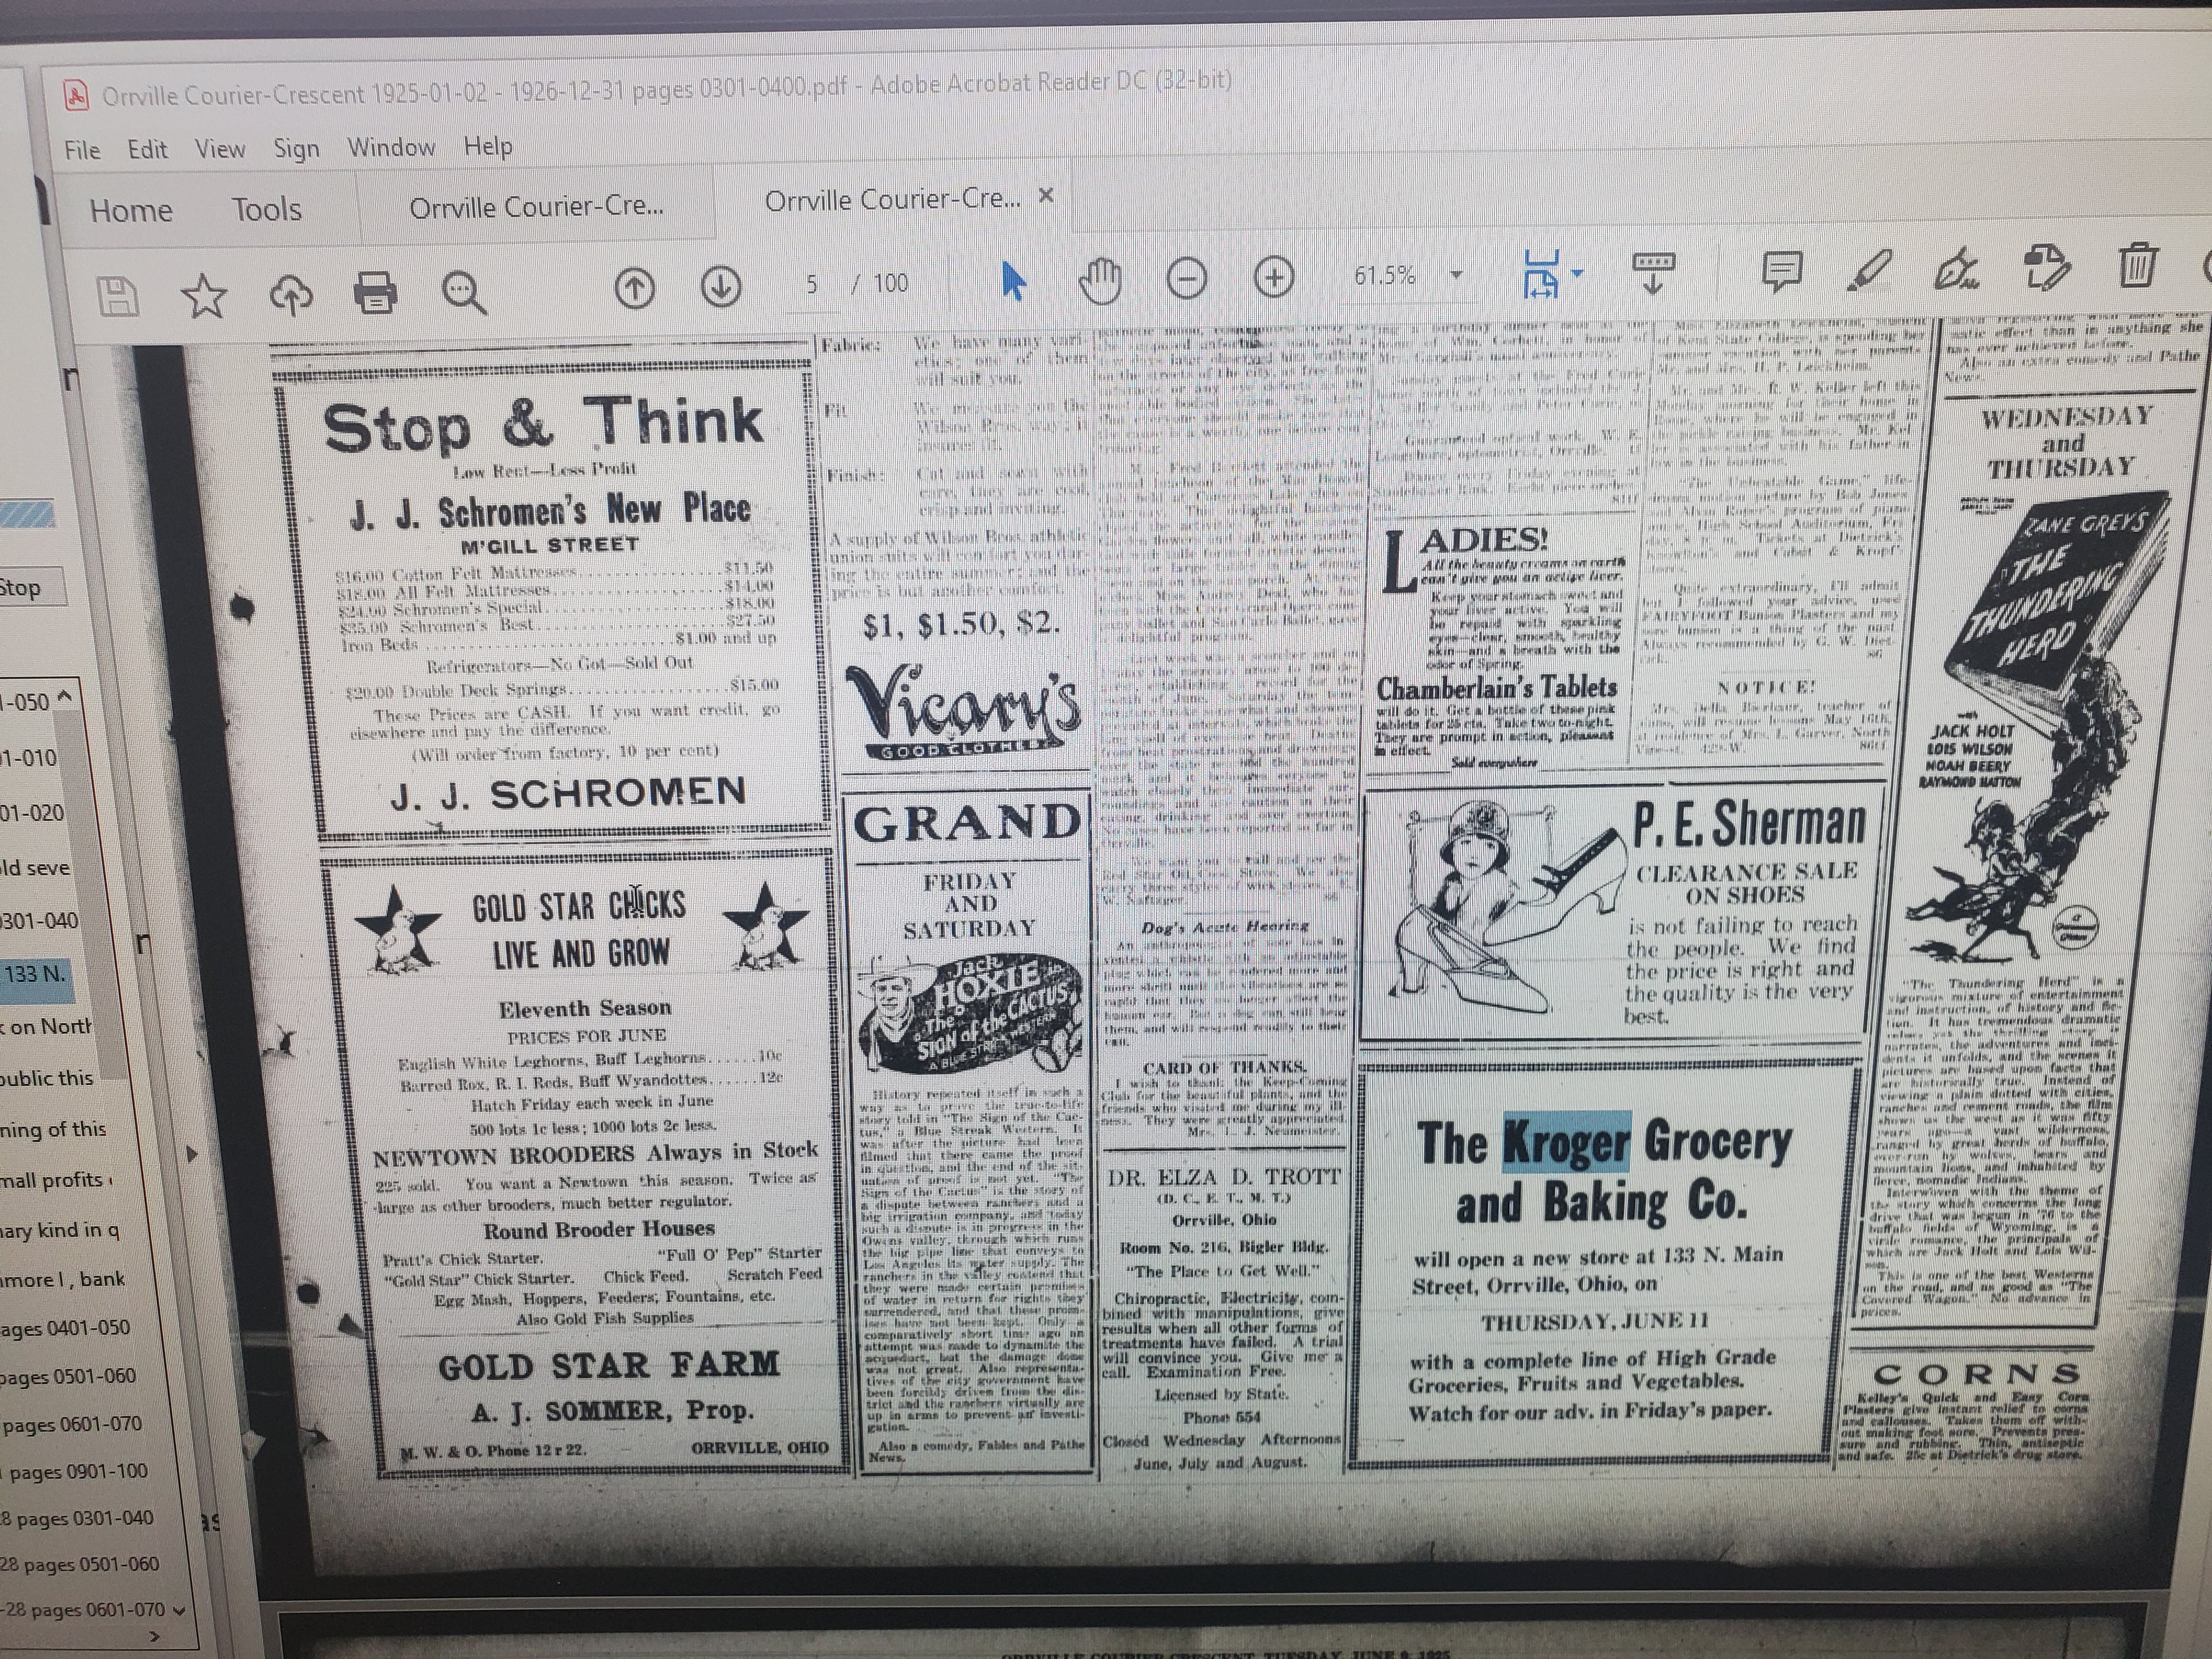Expand the fit page options arrow
Image resolution: width=2212 pixels, height=1659 pixels.
1578,272
